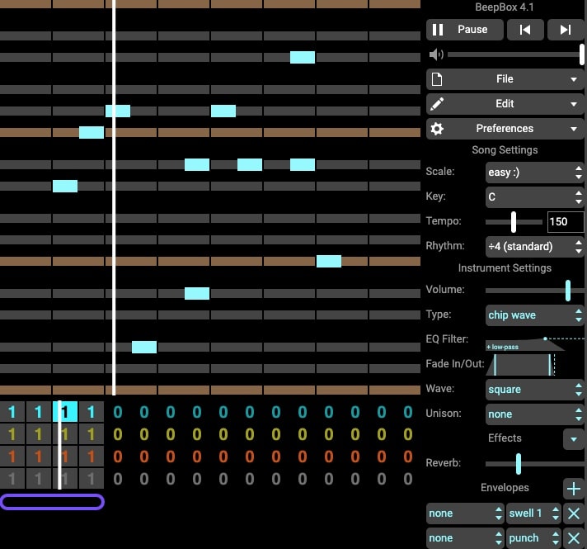Click the purple loop bar under patterns
The width and height of the screenshot is (587, 549).
52,502
